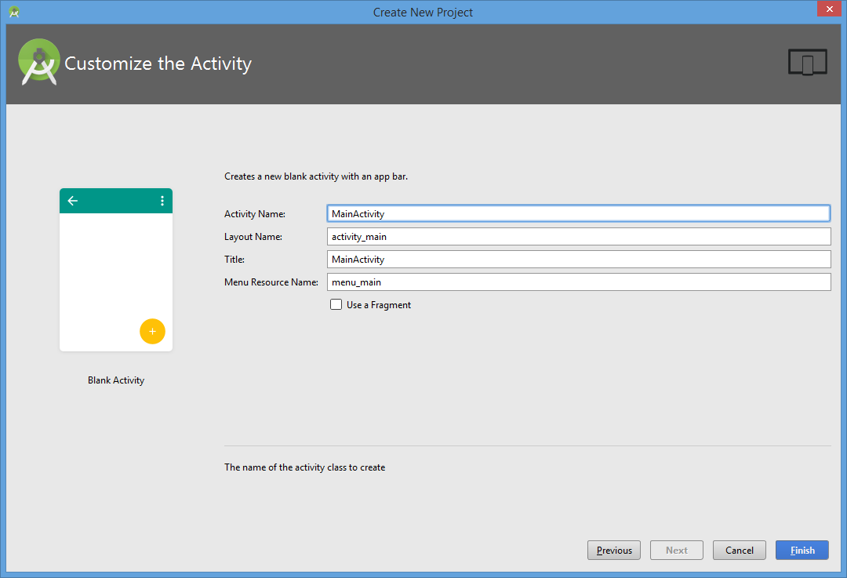Click the Blank Activity caption under the preview

[116, 380]
